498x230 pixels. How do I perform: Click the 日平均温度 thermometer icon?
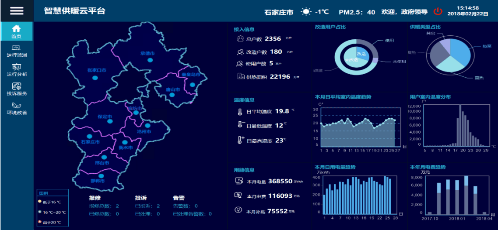(240, 112)
